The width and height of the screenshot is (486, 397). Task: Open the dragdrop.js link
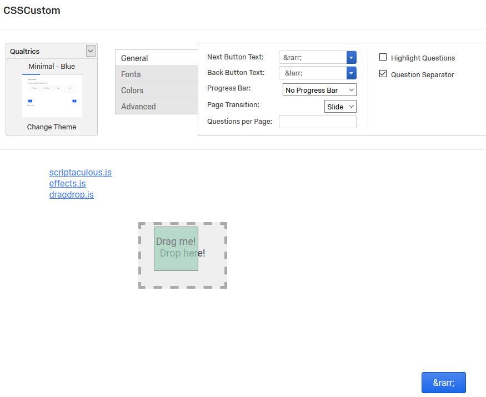(71, 194)
